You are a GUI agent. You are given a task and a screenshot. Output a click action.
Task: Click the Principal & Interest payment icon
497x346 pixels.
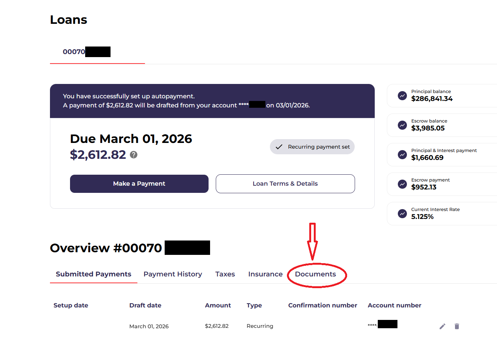tap(402, 155)
